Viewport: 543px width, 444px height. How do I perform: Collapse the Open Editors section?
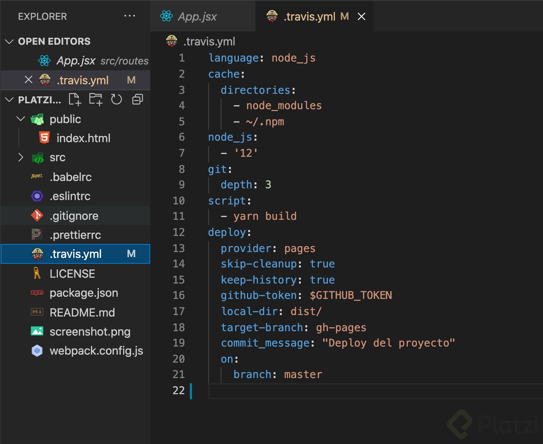click(x=10, y=41)
